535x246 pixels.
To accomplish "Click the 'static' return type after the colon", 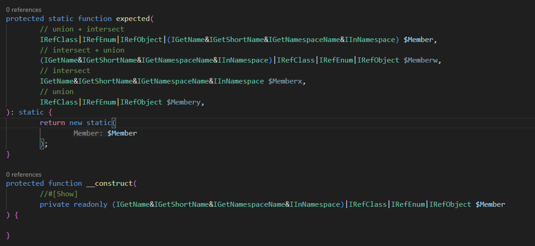I will [x=31, y=112].
